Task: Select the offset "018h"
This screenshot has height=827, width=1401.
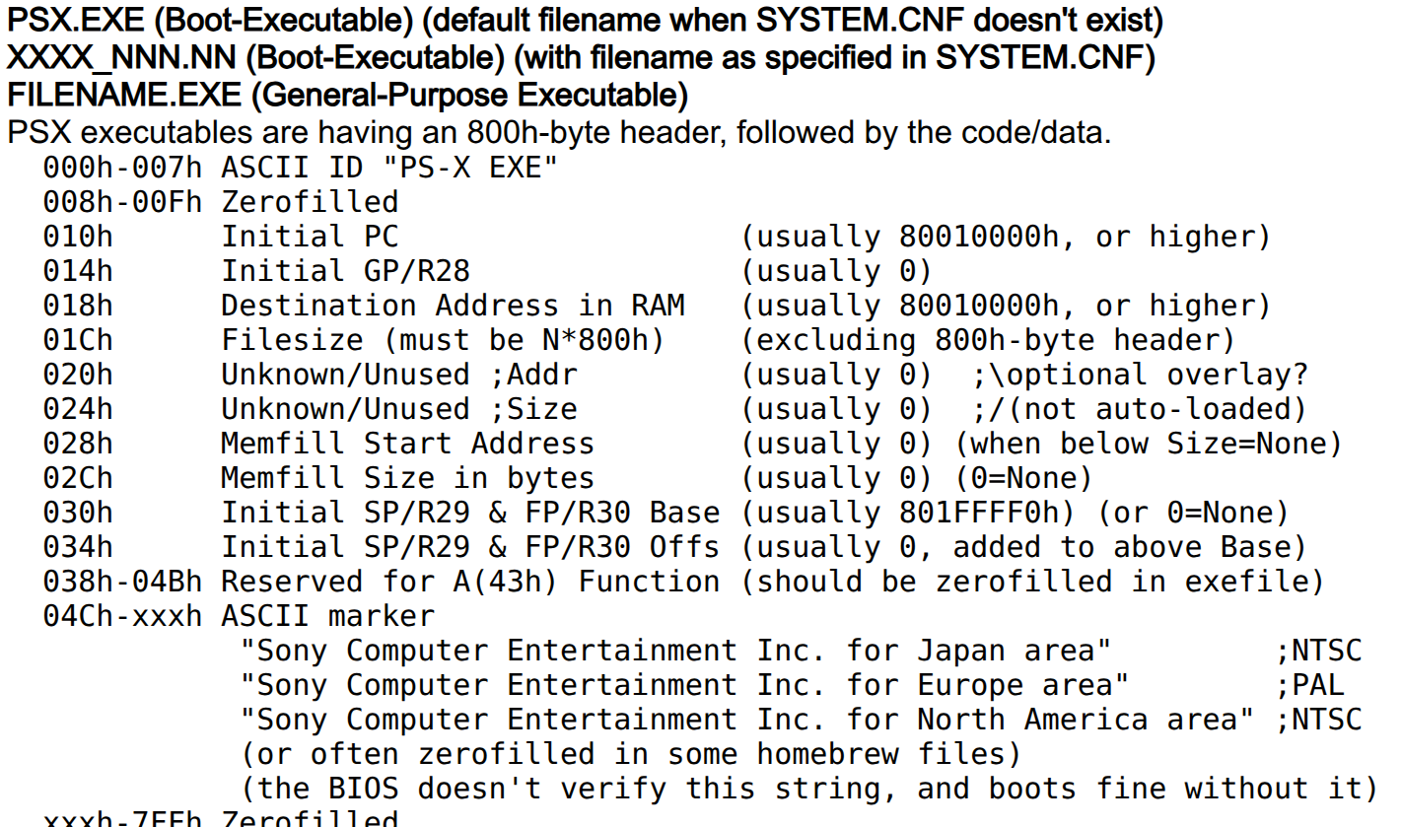Action: click(78, 306)
